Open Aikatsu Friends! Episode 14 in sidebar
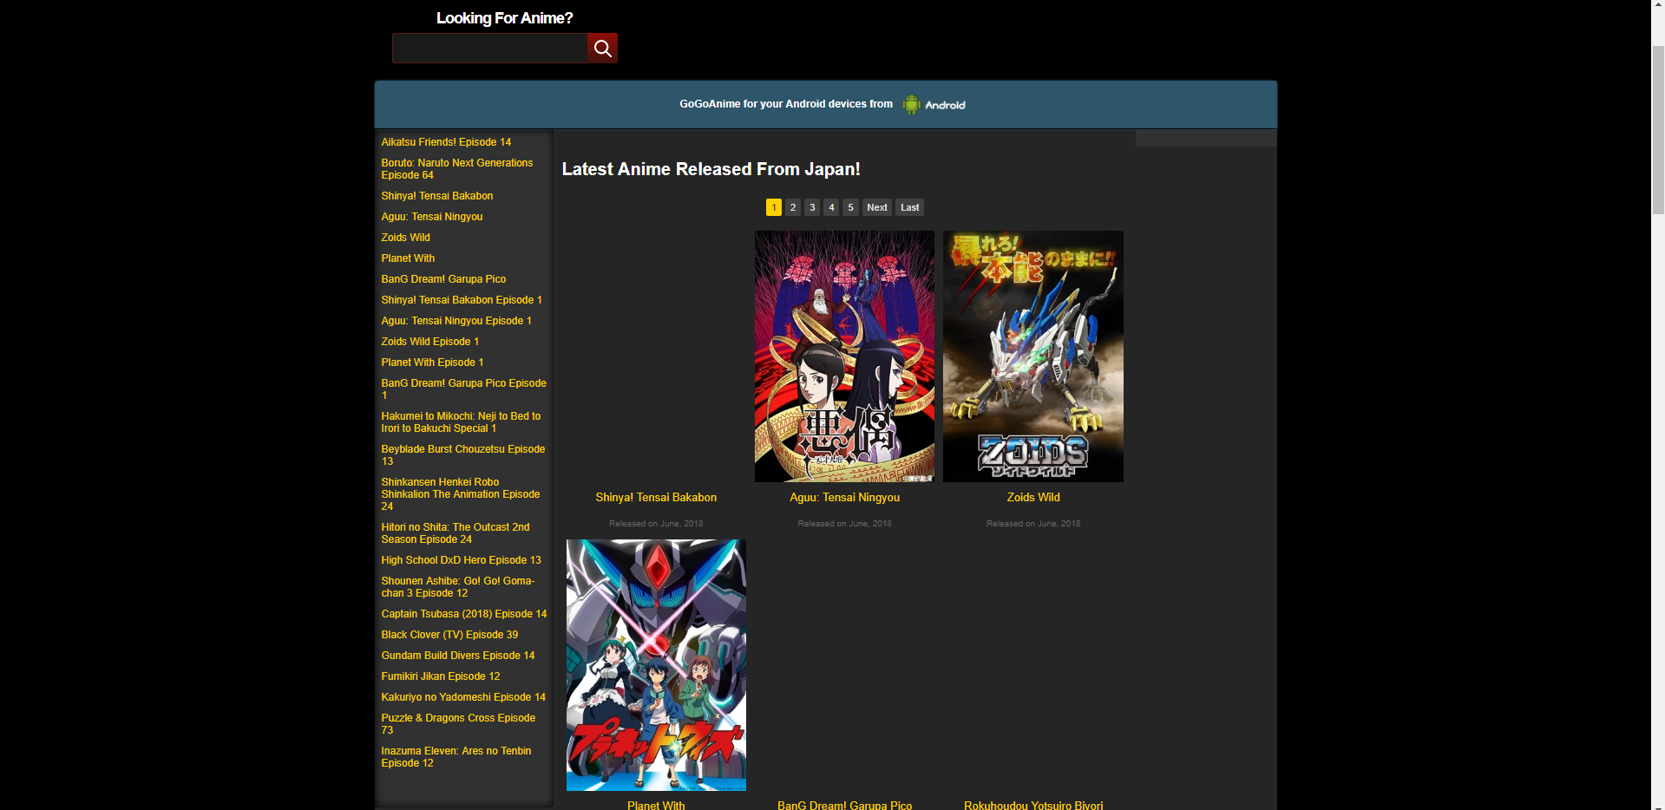The height and width of the screenshot is (810, 1665). (x=446, y=142)
